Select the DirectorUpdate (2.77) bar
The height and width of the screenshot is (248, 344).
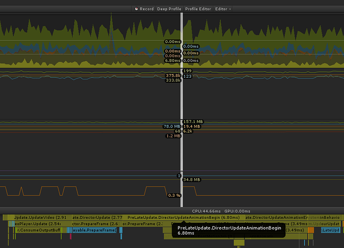point(97,218)
